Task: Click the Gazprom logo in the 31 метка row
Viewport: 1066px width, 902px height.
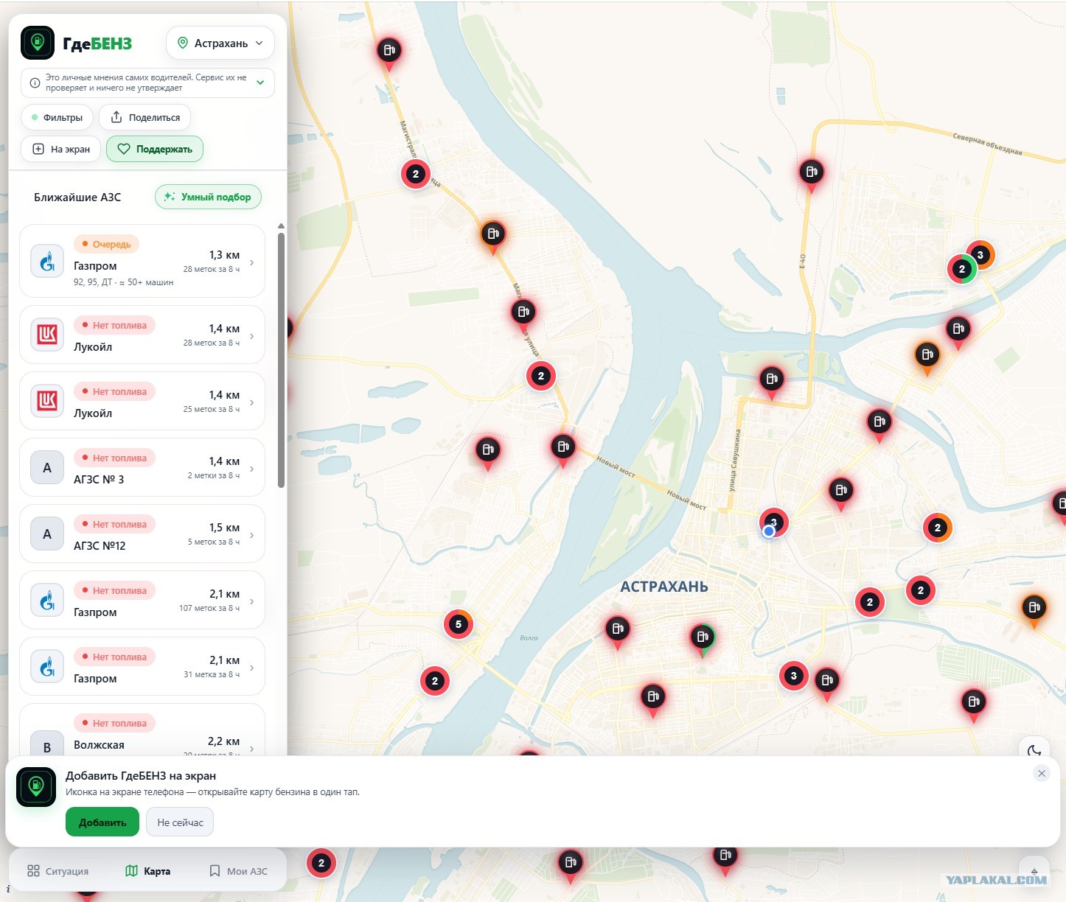Action: (47, 667)
